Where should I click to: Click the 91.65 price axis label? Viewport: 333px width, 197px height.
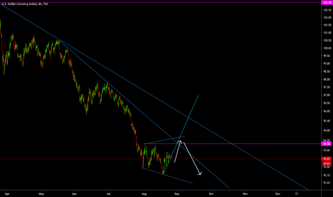[327, 183]
